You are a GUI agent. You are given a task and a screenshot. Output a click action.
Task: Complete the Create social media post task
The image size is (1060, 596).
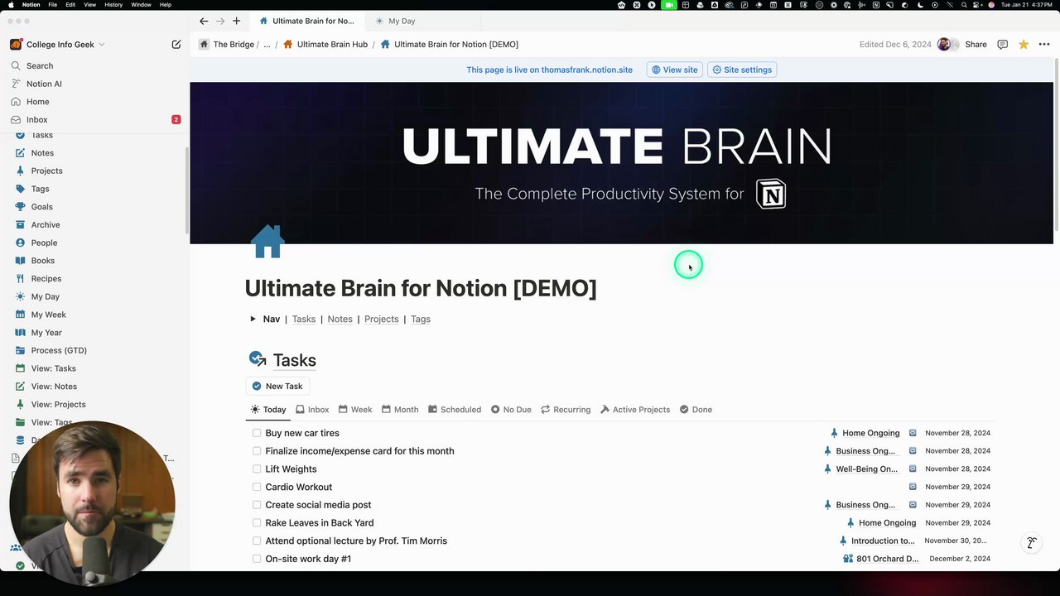tap(257, 505)
